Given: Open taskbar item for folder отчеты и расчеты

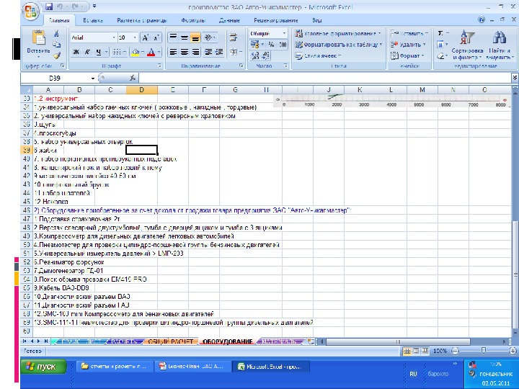Looking at the screenshot, I should coord(115,367).
